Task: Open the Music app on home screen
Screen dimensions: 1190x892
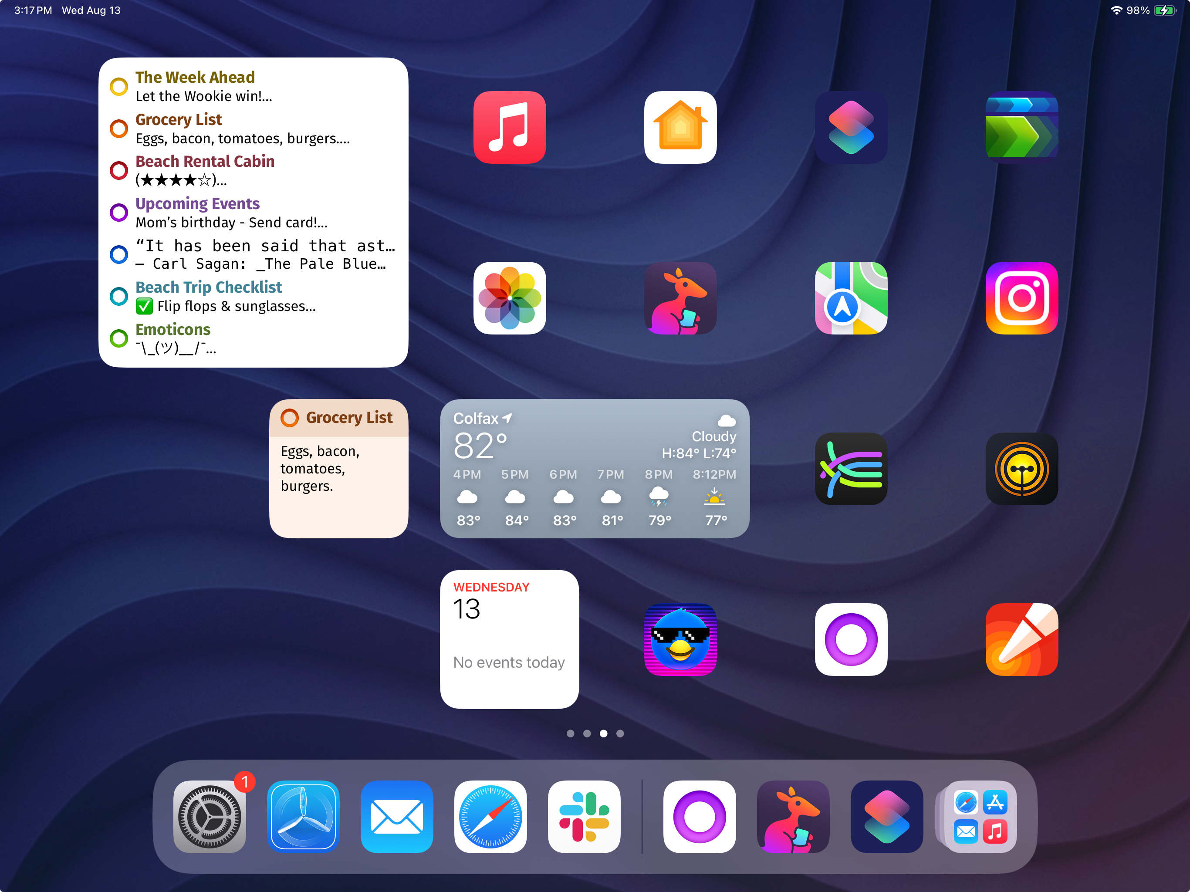Action: pyautogui.click(x=510, y=127)
